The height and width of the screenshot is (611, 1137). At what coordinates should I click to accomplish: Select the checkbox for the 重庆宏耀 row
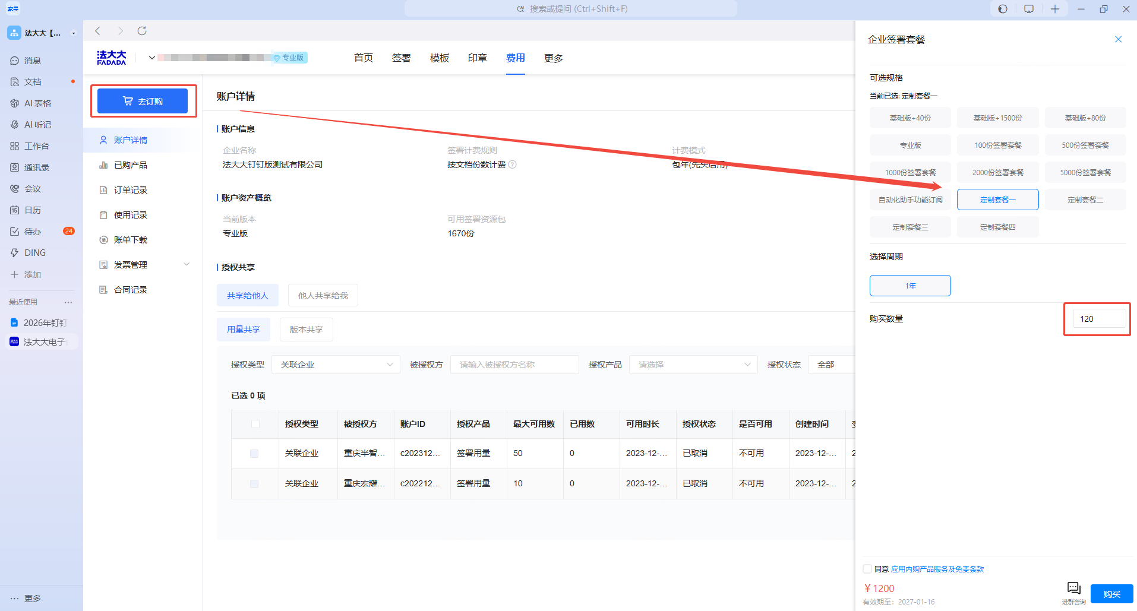click(254, 484)
